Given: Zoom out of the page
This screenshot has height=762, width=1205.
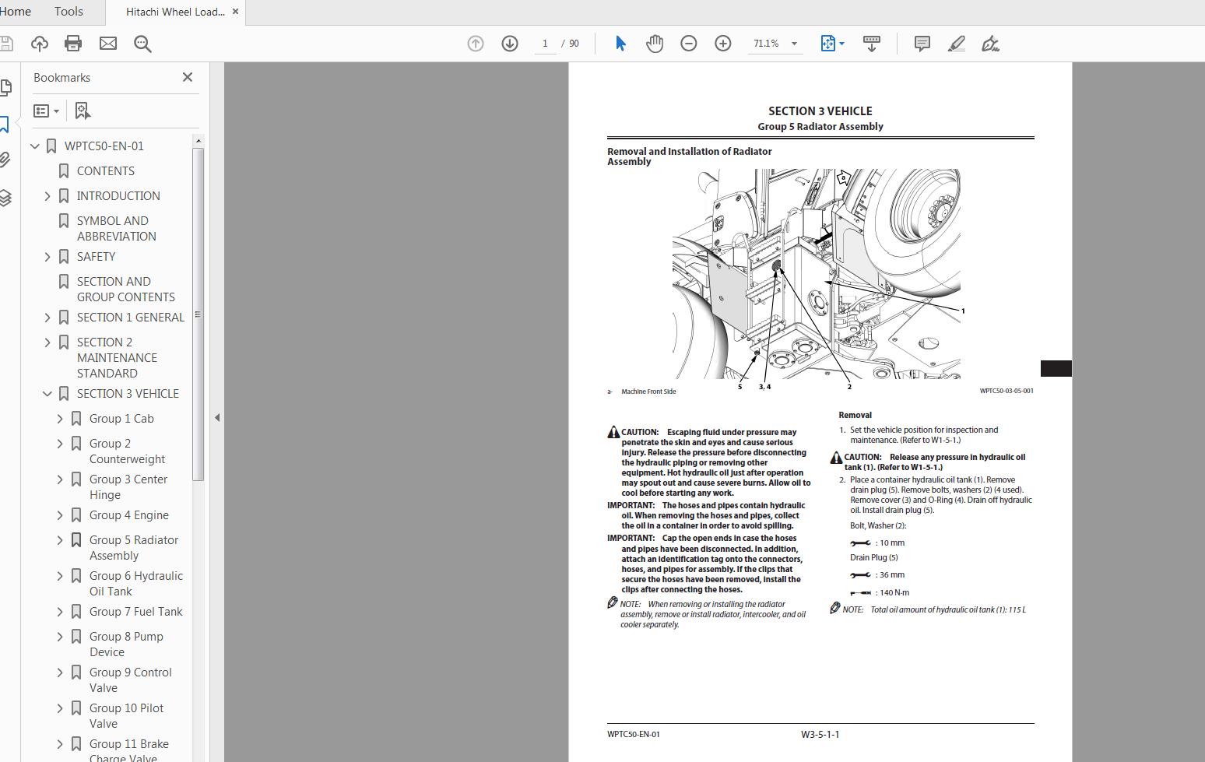Looking at the screenshot, I should 688,44.
